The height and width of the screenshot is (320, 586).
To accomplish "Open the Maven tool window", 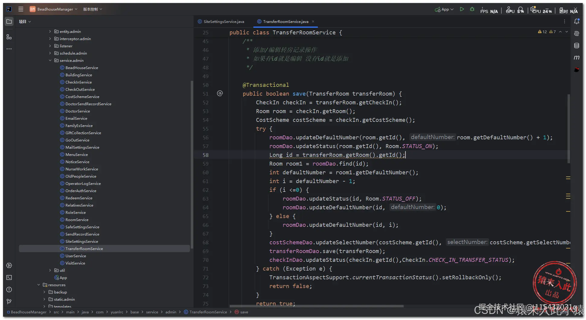I will [x=577, y=58].
